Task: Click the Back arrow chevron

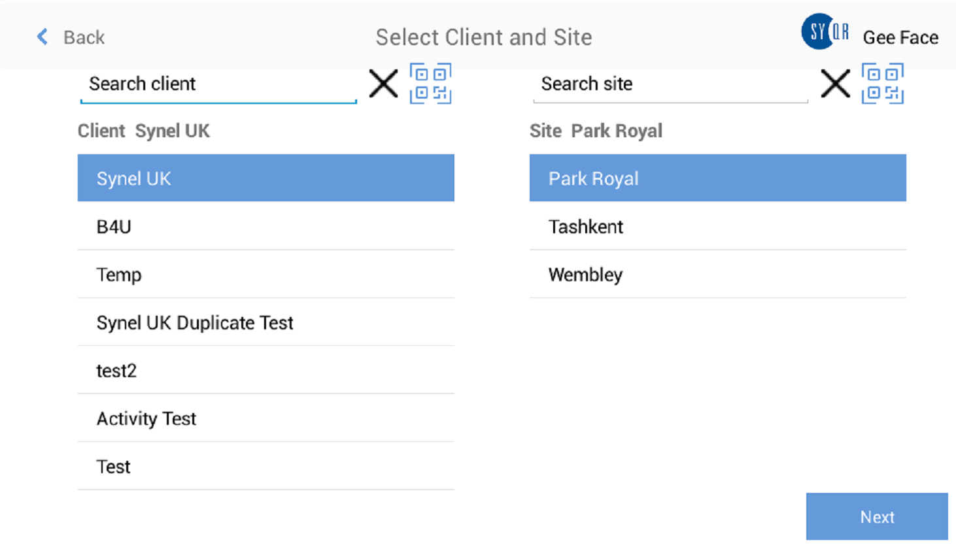Action: tap(43, 37)
